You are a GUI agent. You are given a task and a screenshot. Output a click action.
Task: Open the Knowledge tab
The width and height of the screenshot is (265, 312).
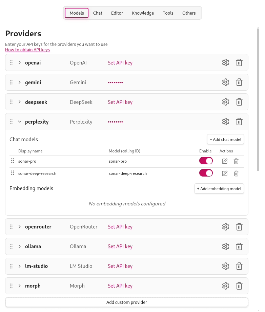point(143,13)
